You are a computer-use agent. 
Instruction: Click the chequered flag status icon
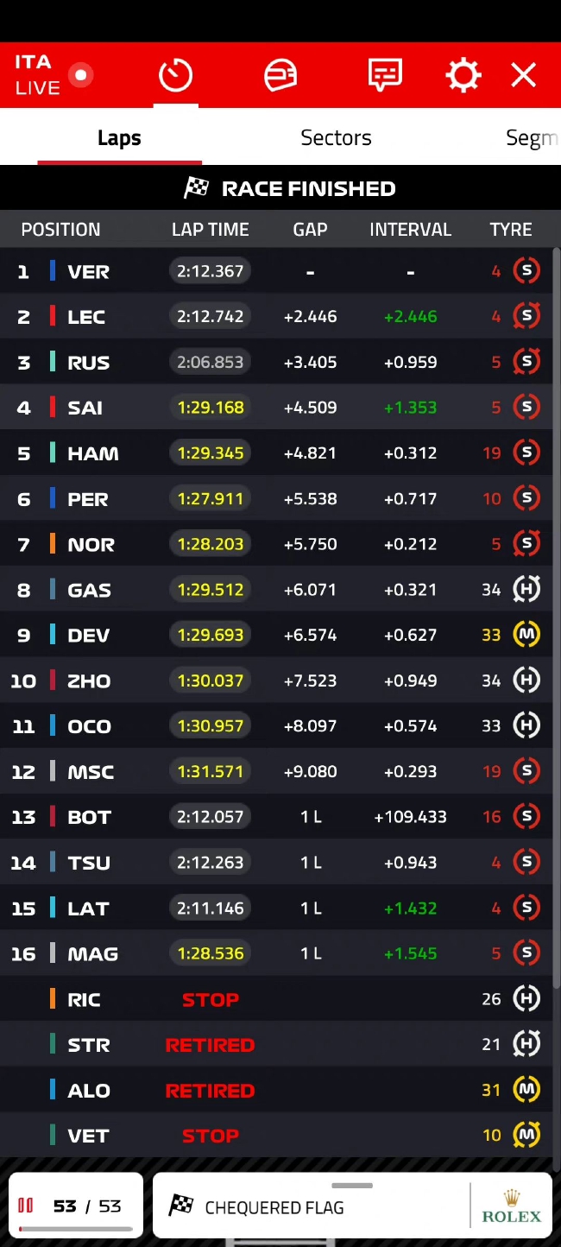coord(181,1206)
